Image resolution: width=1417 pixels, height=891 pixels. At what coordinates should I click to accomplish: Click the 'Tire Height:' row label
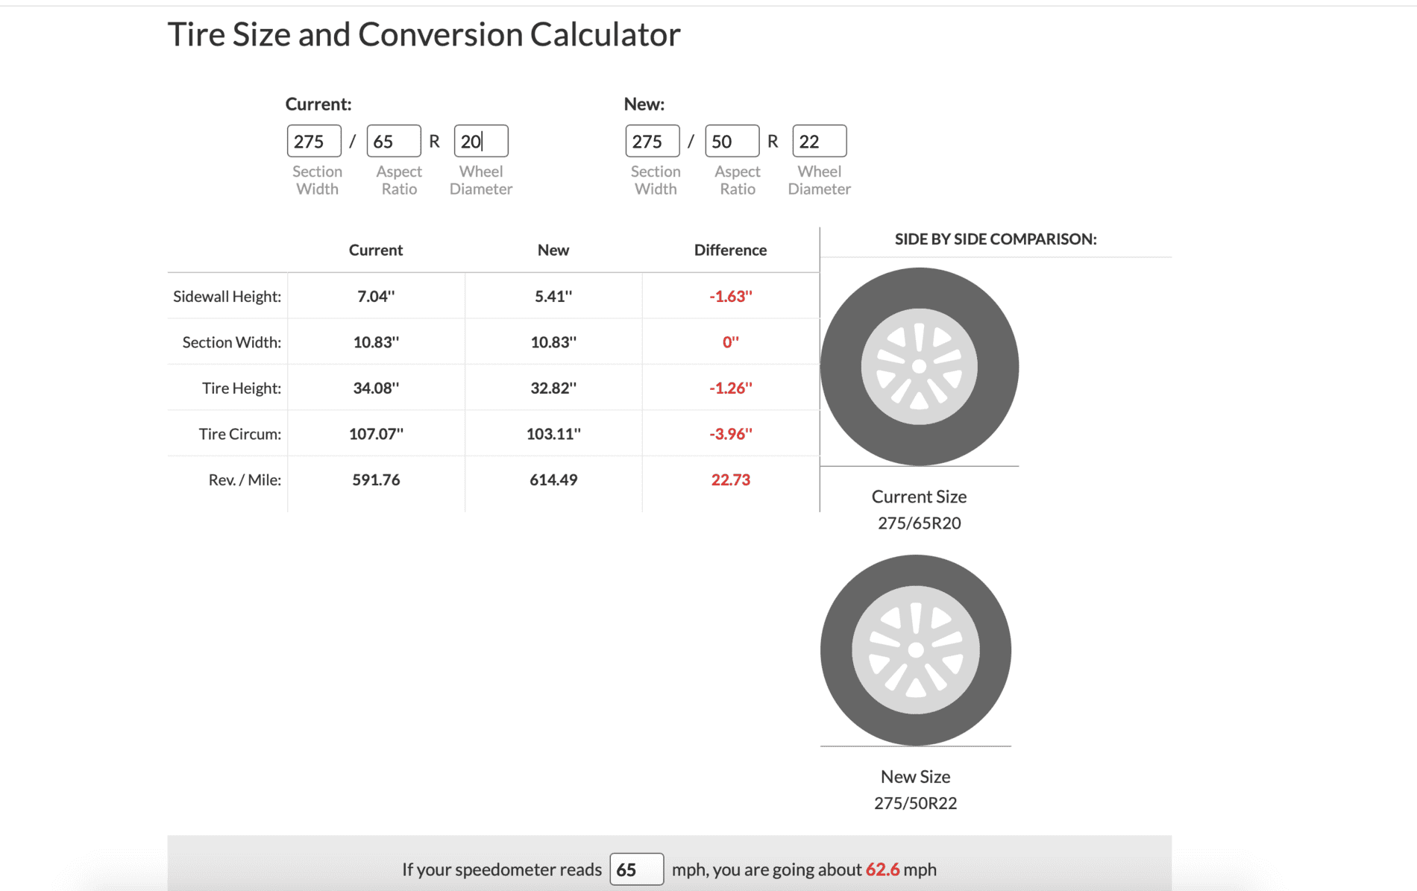[x=242, y=388]
